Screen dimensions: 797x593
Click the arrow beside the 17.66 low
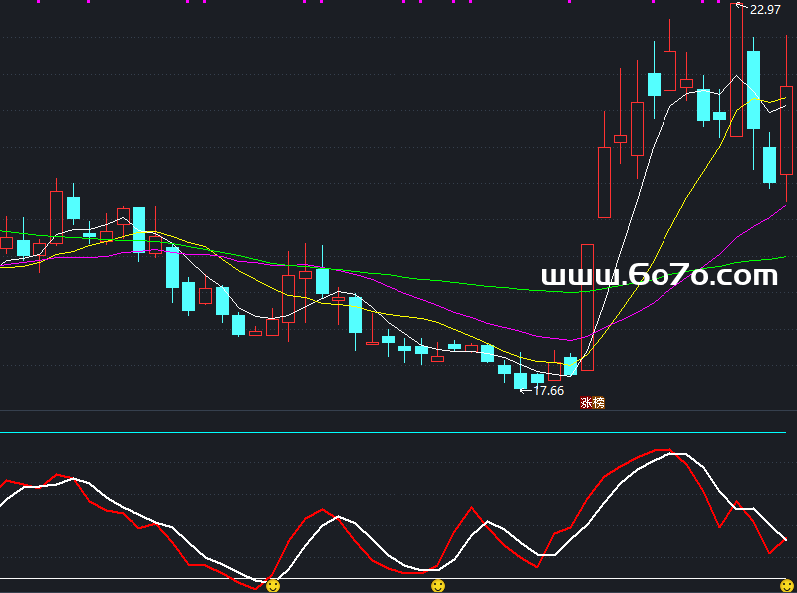click(x=526, y=391)
